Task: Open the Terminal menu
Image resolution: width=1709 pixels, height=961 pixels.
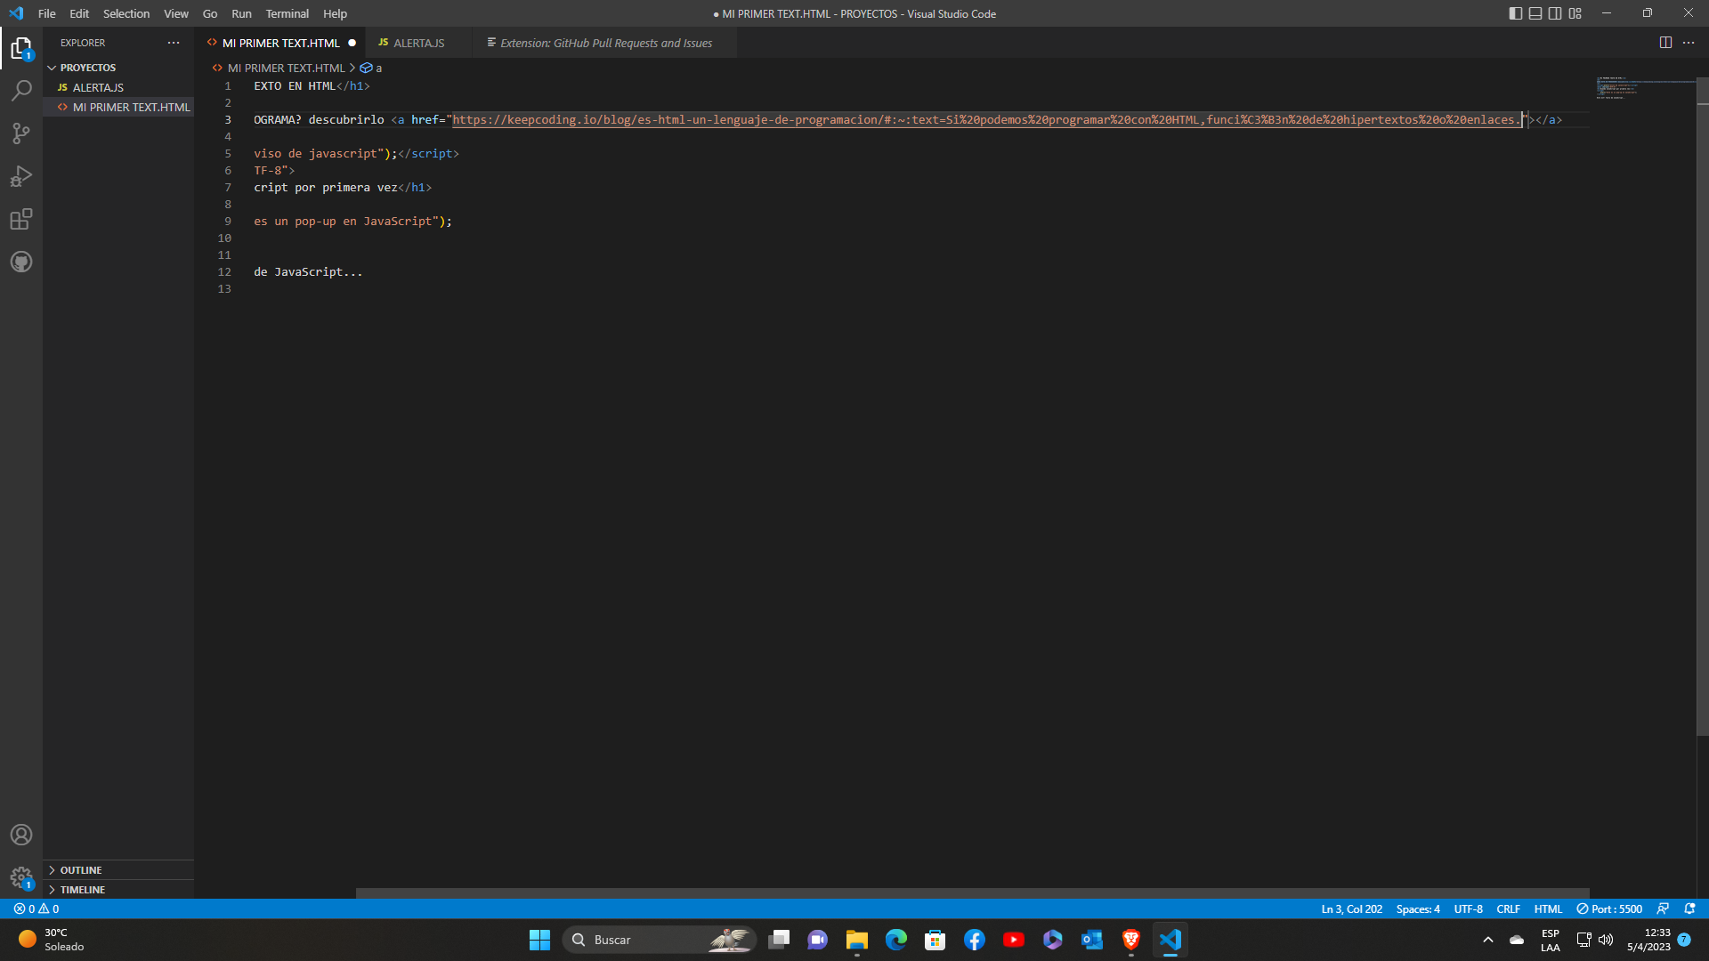Action: [287, 13]
